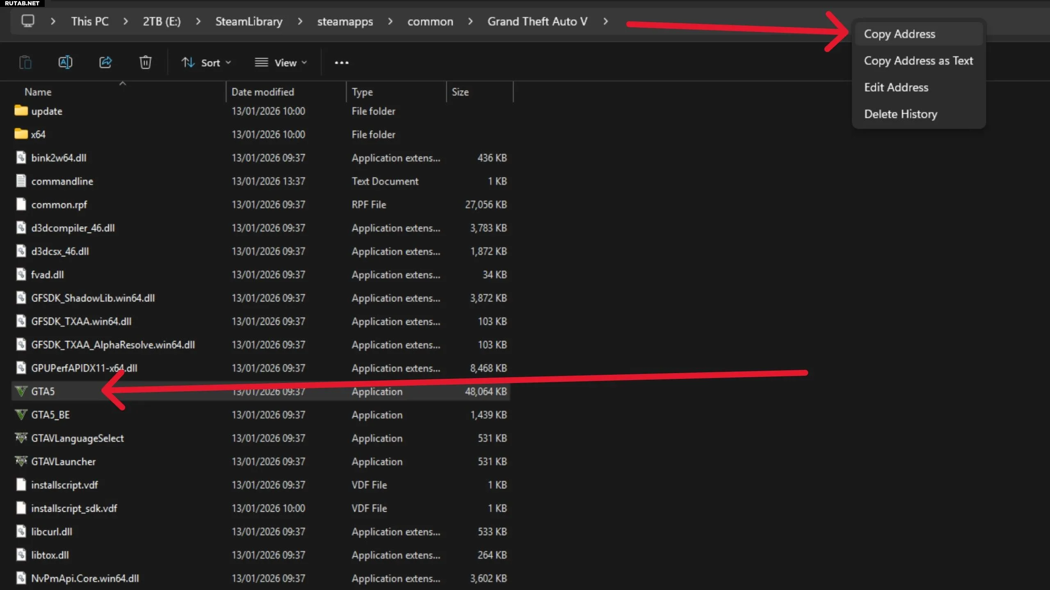Screen dimensions: 1050x590
Task: Select the GTA5 application file
Action: point(43,391)
